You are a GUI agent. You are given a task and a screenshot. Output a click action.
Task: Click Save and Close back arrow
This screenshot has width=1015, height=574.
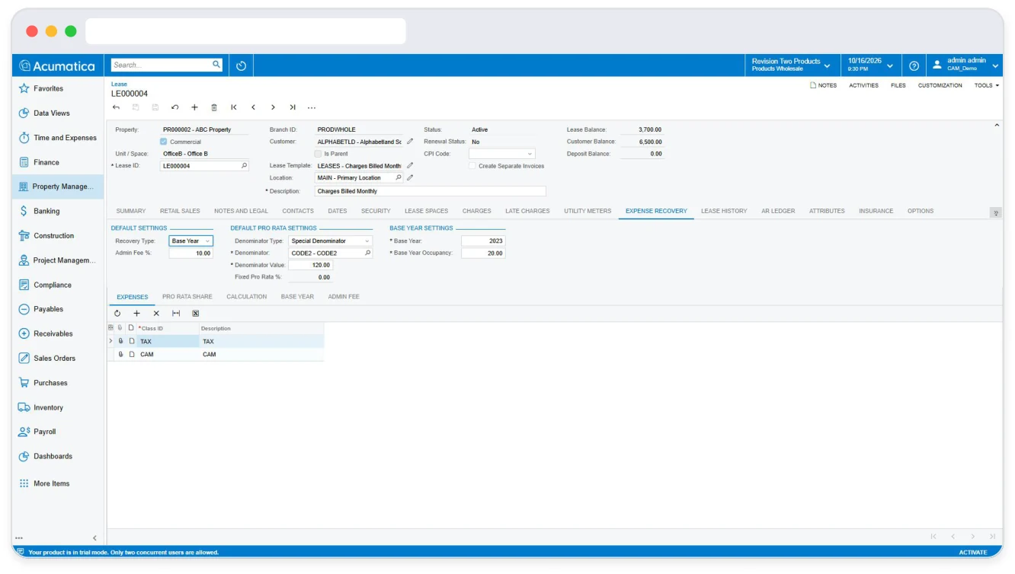click(116, 107)
